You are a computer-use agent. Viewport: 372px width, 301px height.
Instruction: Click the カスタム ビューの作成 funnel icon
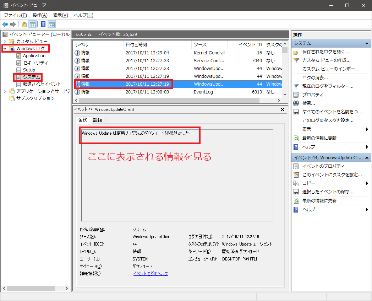pos(296,60)
